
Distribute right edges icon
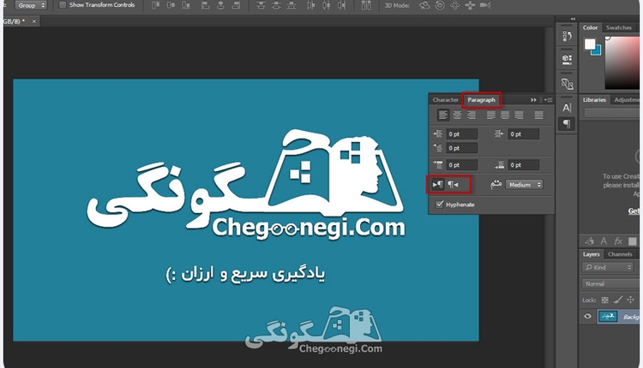coord(341,5)
